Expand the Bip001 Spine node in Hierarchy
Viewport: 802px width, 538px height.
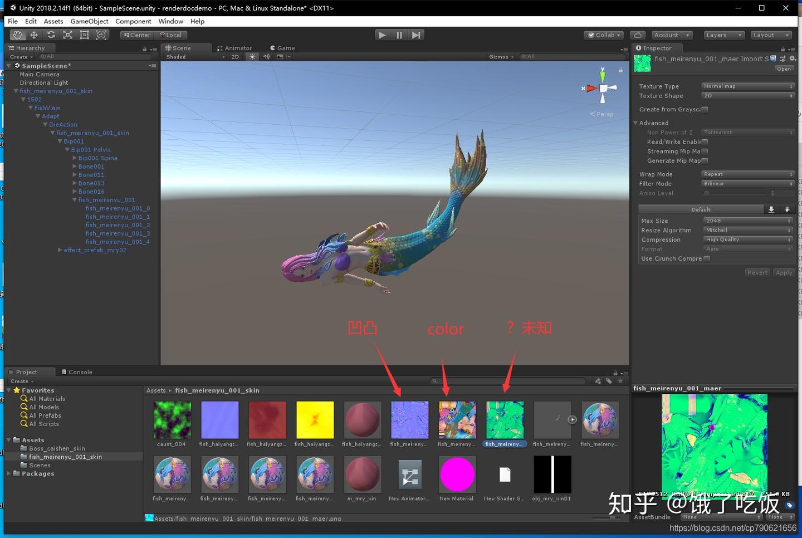coord(75,158)
